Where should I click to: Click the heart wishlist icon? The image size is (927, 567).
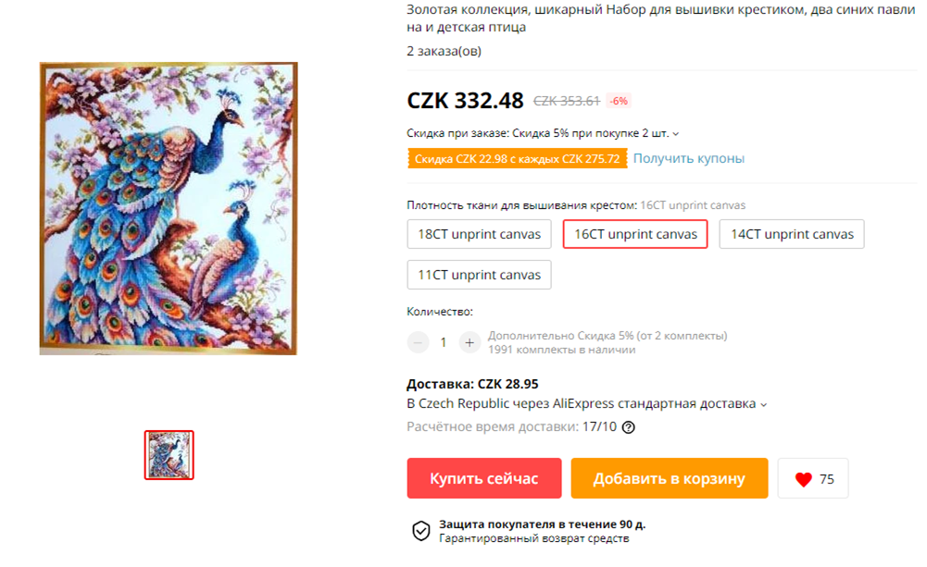(x=804, y=479)
